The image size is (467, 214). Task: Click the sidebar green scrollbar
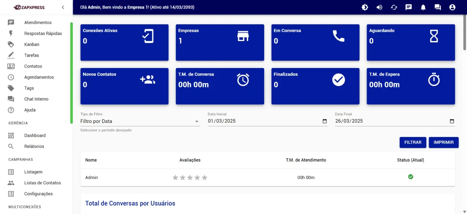(x=71, y=73)
